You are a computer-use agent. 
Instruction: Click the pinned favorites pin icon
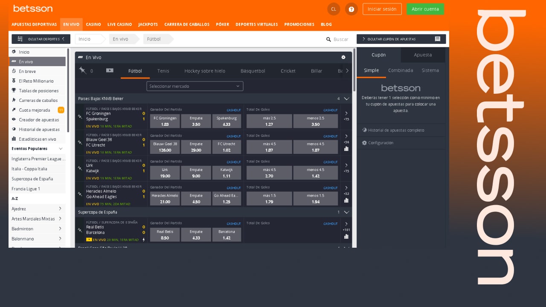pyautogui.click(x=83, y=70)
